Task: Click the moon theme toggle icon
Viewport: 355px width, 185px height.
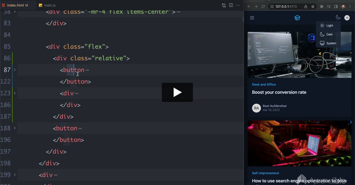Action: (338, 18)
